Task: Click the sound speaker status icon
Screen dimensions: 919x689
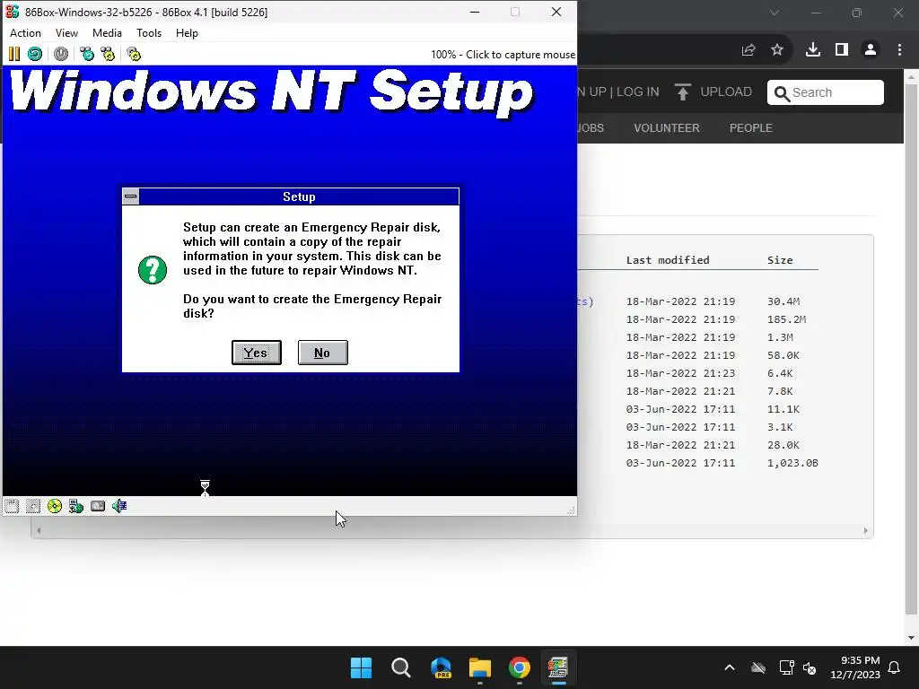Action: click(119, 506)
